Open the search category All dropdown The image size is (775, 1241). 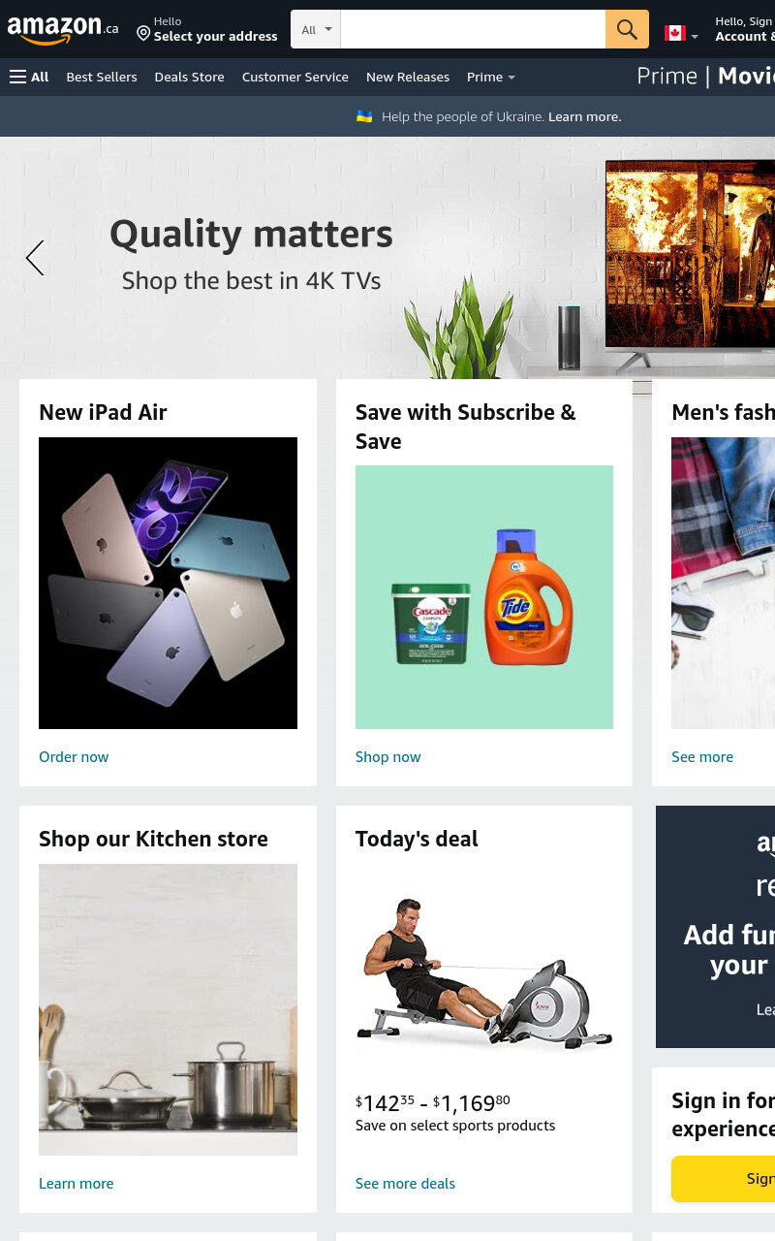[316, 29]
